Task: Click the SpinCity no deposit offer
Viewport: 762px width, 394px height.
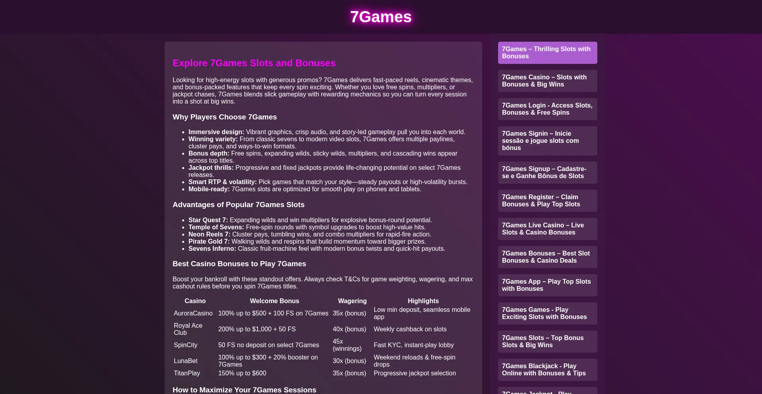Action: pyautogui.click(x=268, y=345)
